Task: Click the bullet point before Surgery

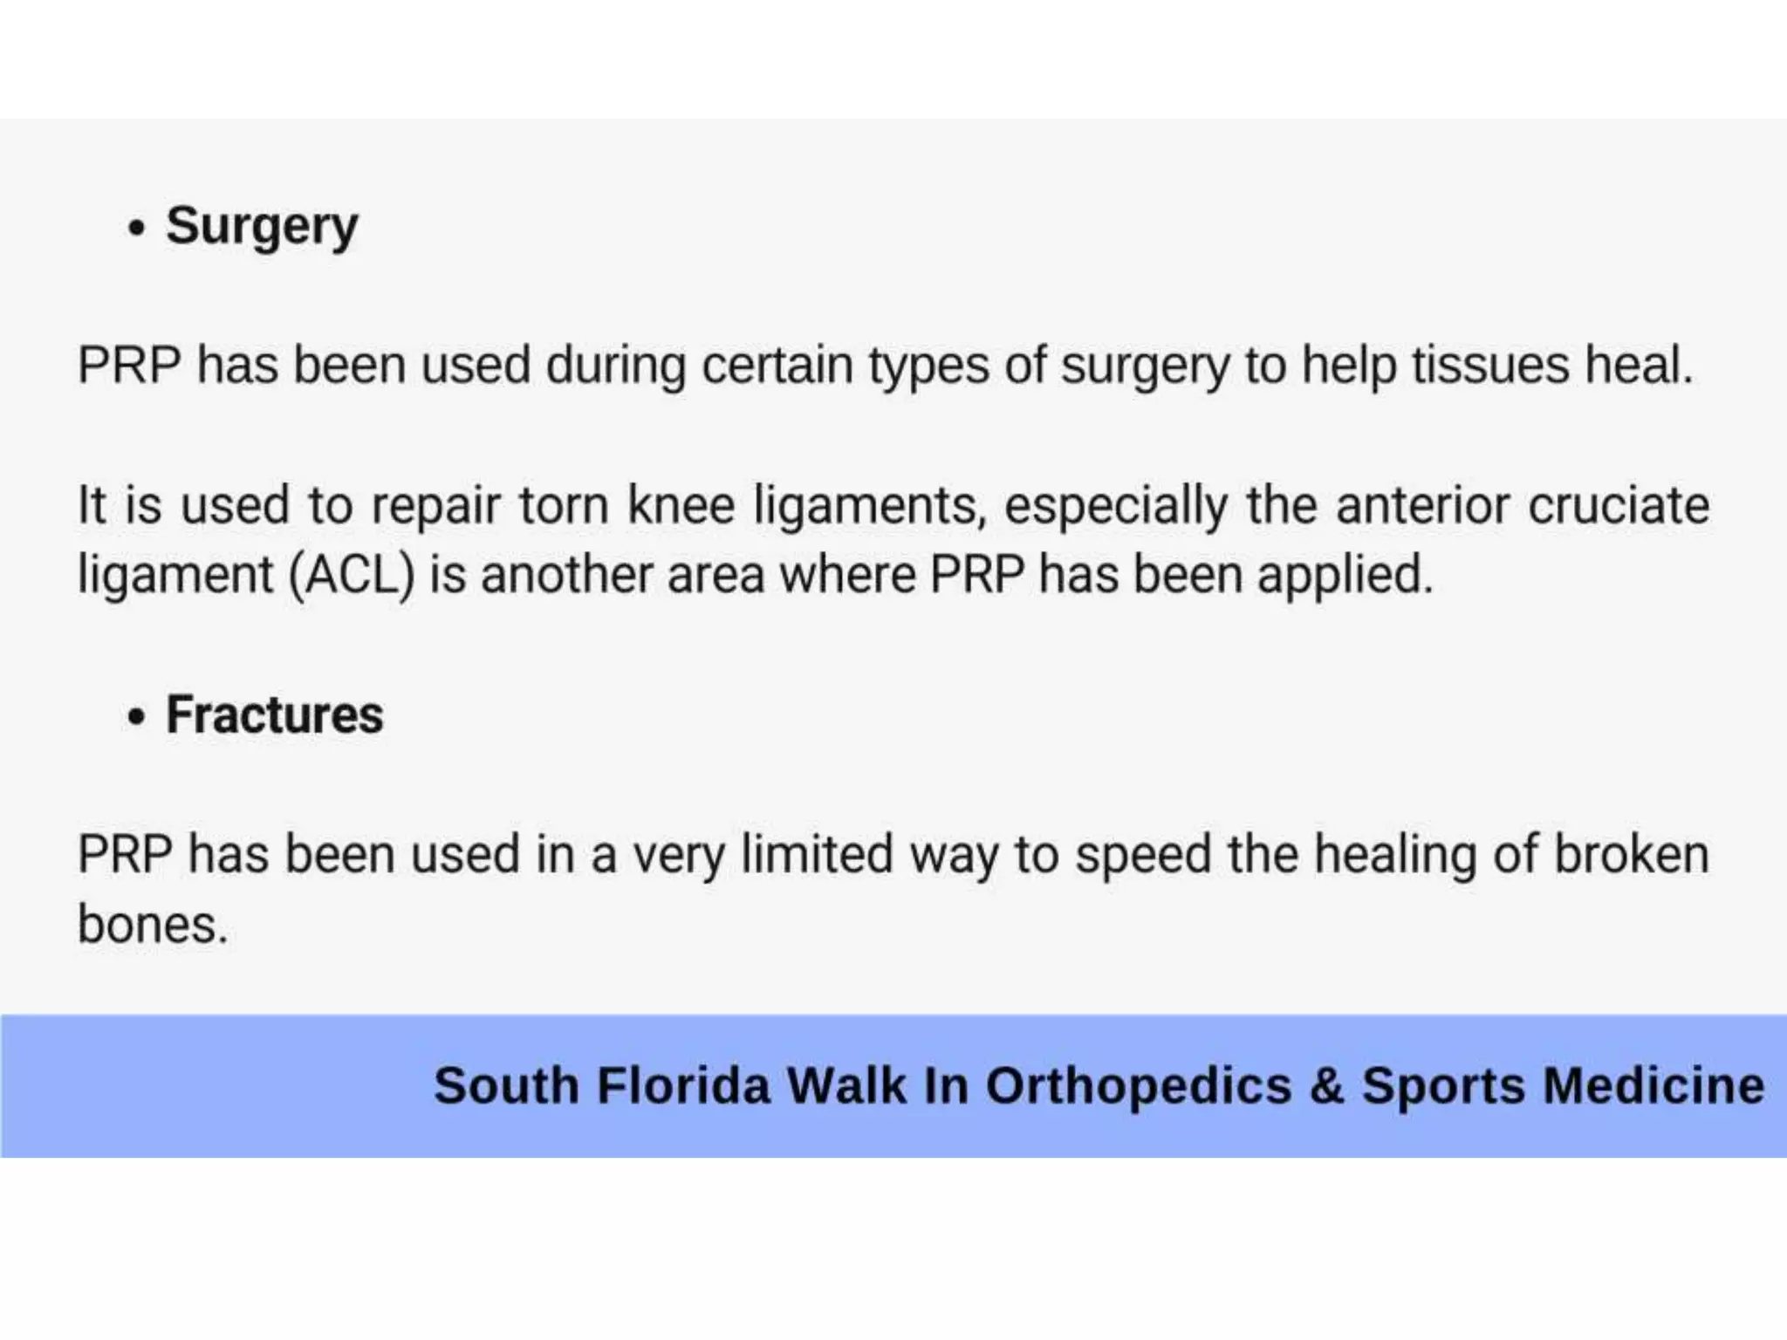Action: click(x=136, y=229)
